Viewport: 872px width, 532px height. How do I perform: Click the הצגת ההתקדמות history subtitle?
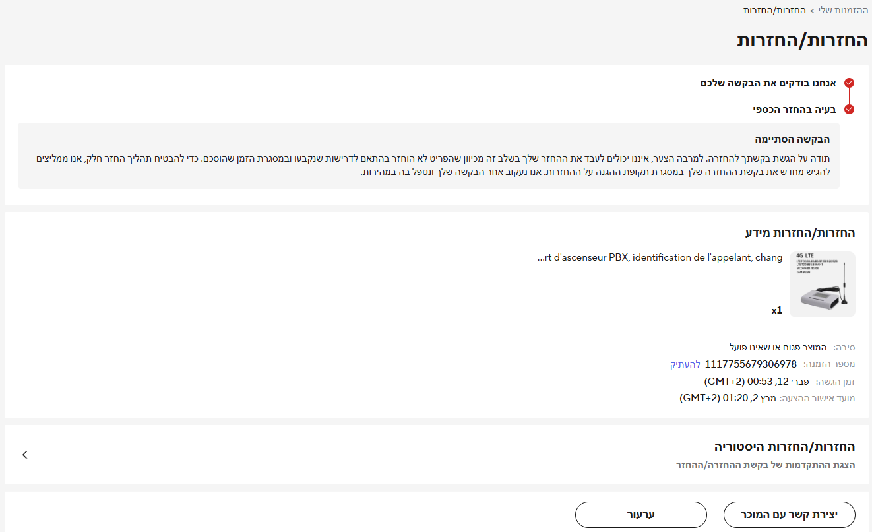coord(765,465)
